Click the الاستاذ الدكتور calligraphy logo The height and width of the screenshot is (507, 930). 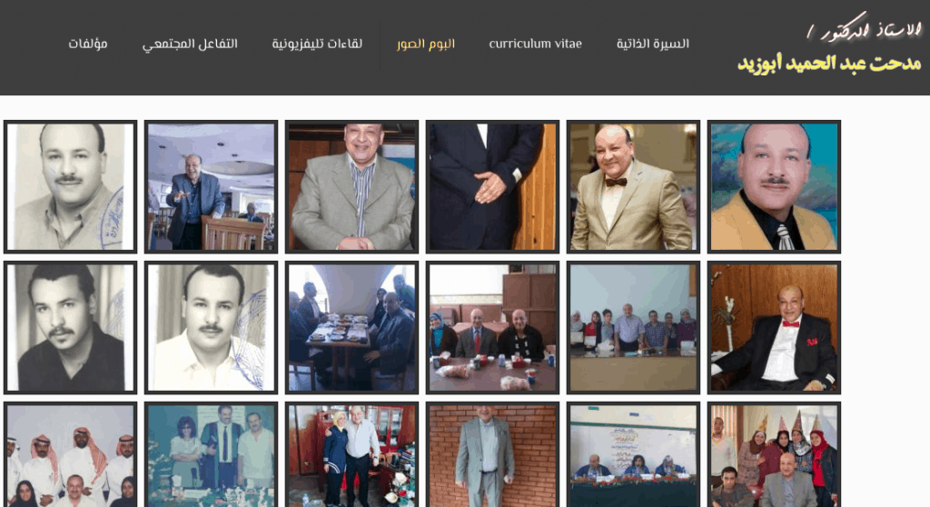[x=864, y=27]
